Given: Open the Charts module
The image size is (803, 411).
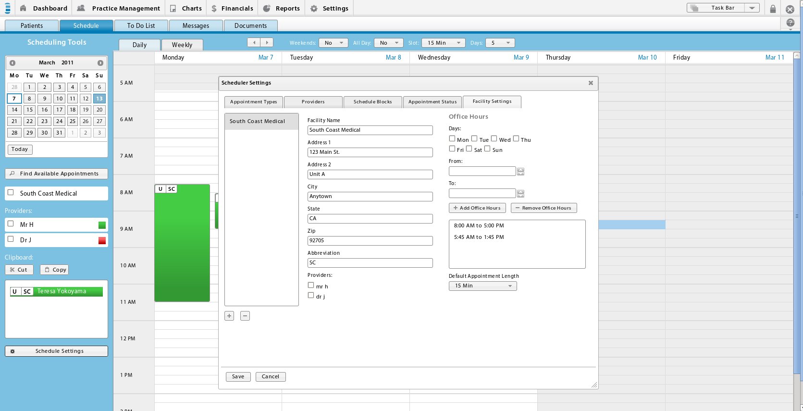Looking at the screenshot, I should point(185,8).
